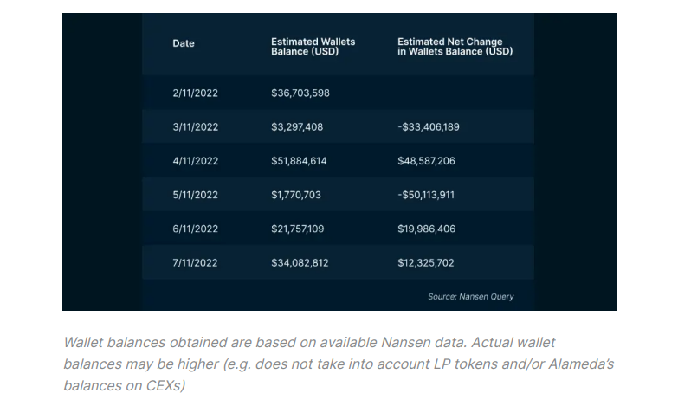Select the $3,297,408 balance value

(296, 127)
